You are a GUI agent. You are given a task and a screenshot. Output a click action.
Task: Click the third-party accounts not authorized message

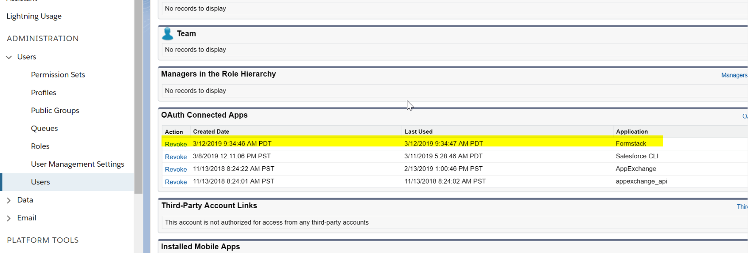[267, 223]
